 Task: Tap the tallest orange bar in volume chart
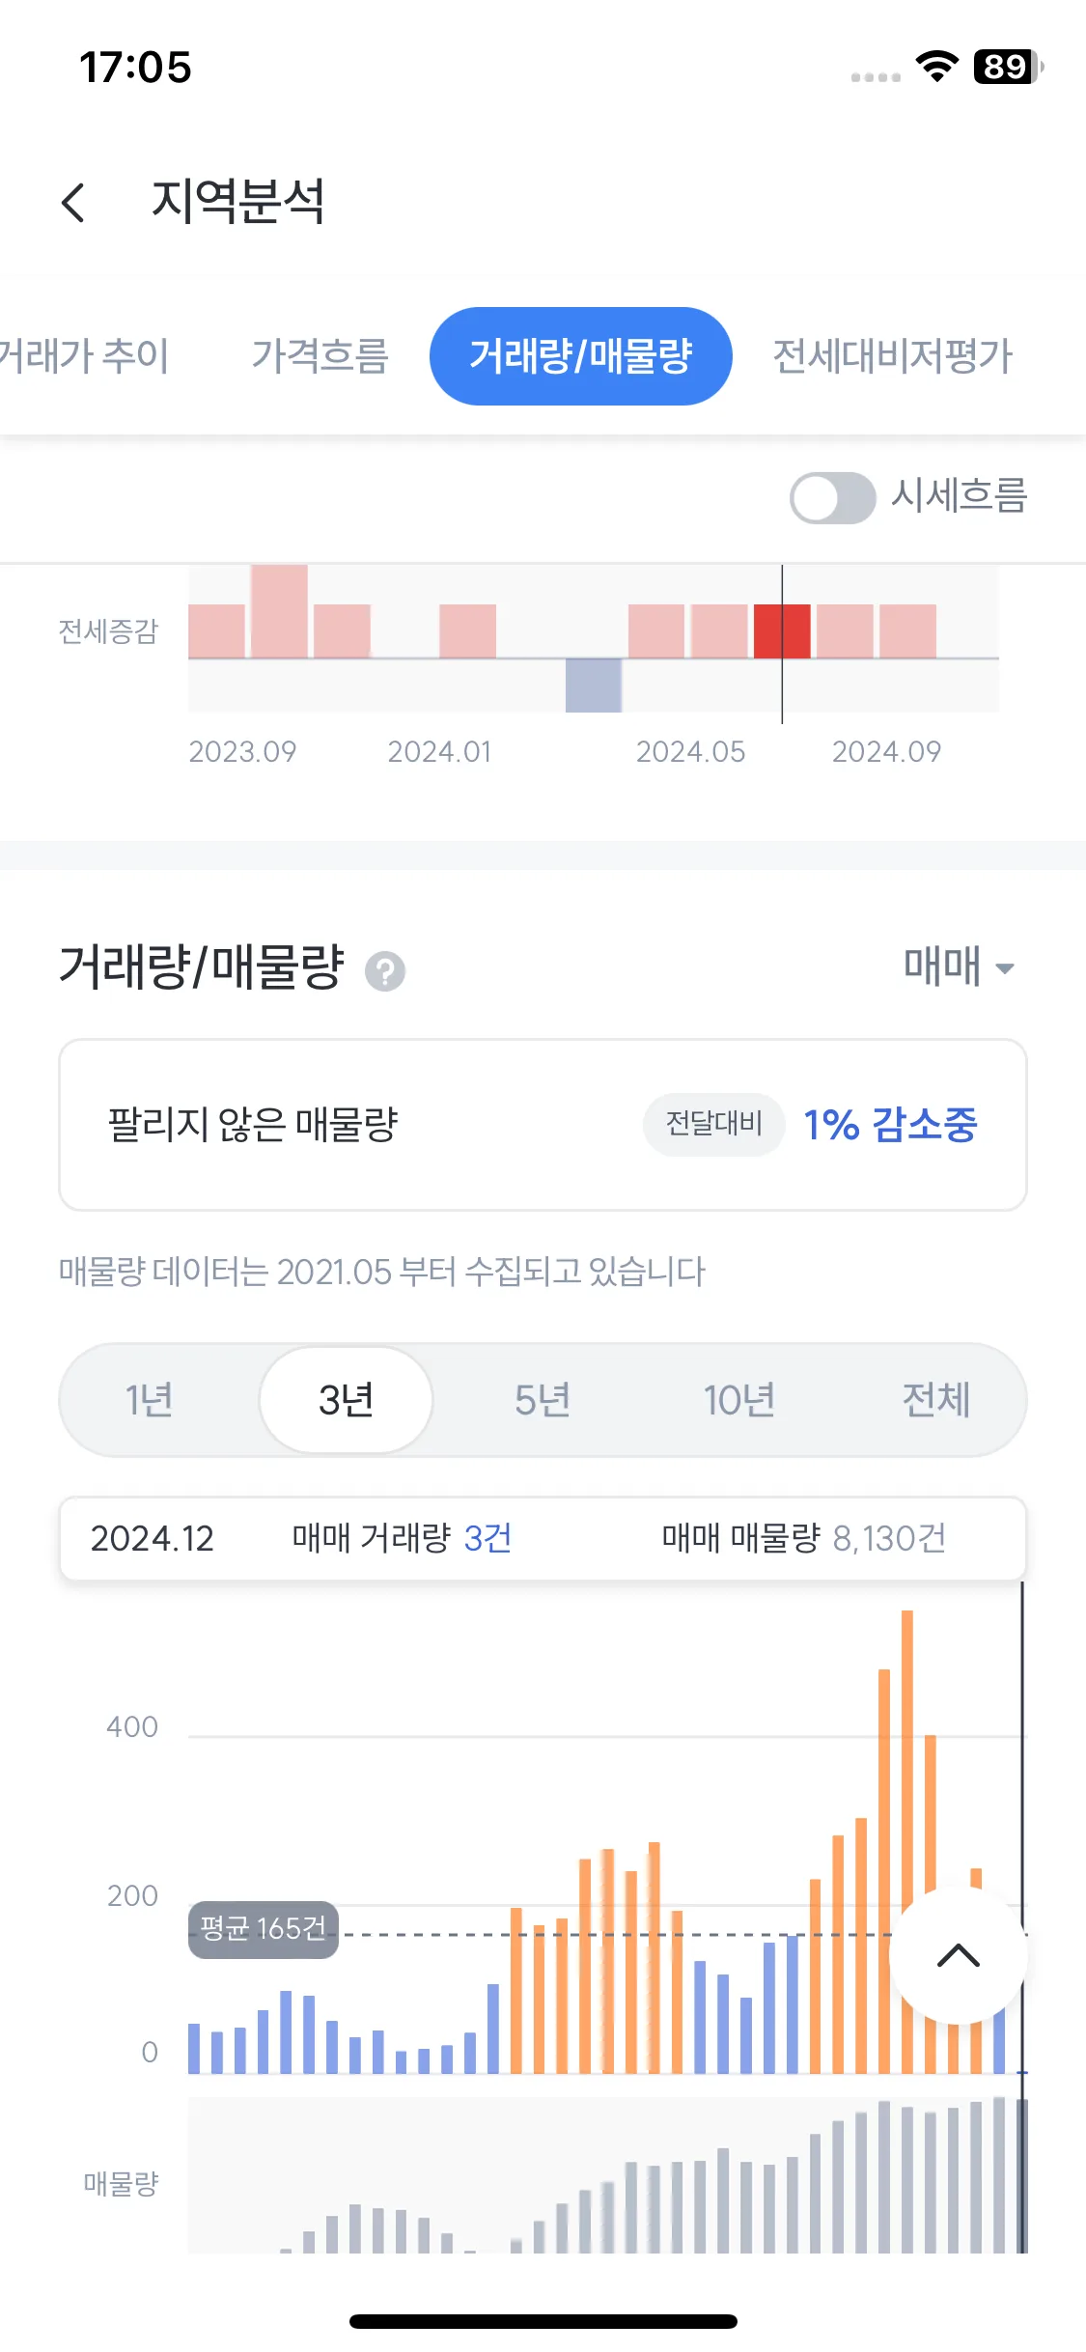[x=907, y=1841]
